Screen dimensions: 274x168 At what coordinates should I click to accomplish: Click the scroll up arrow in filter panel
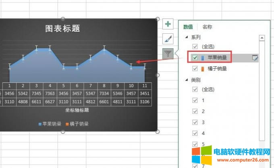262,38
